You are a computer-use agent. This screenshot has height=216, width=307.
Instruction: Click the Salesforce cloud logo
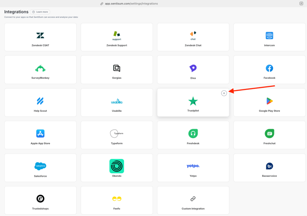point(40,166)
